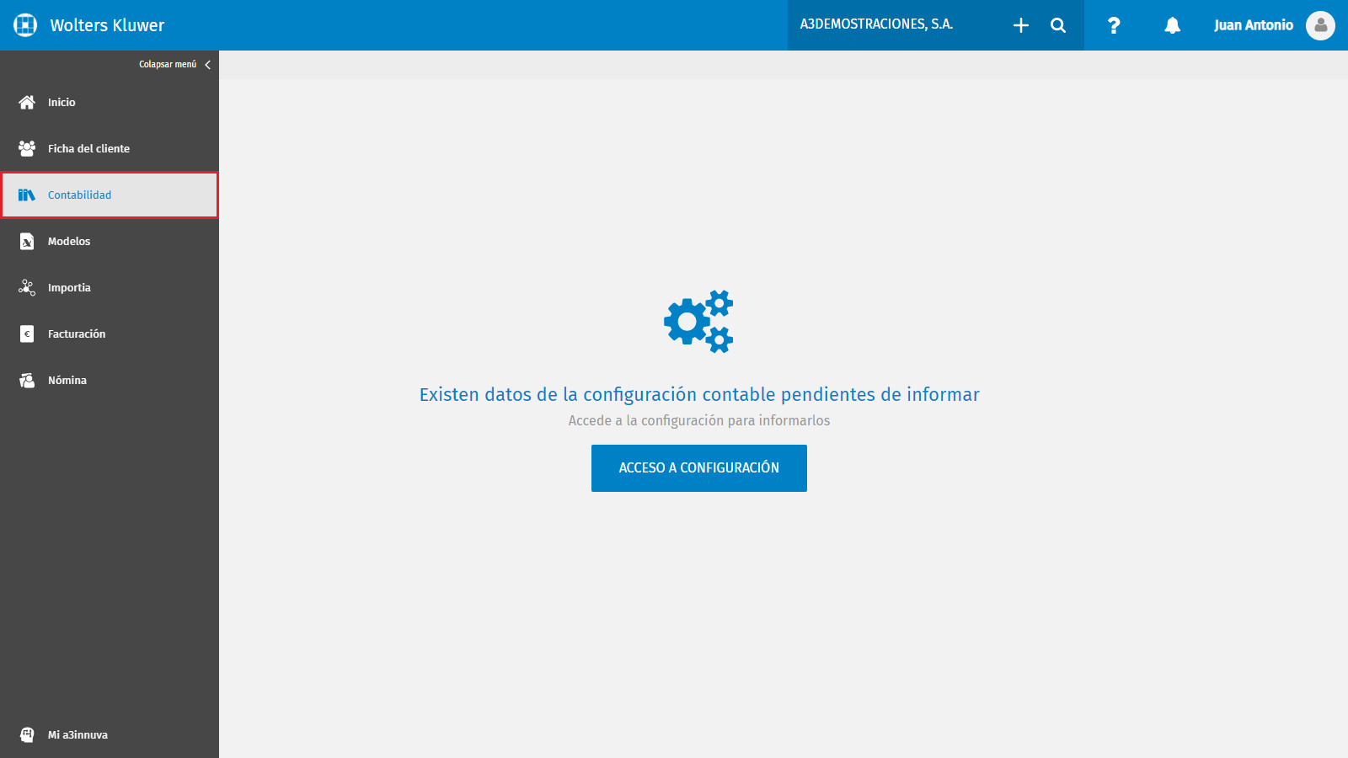Open Mi a3innuva at sidebar bottom
1348x758 pixels.
pyautogui.click(x=110, y=734)
